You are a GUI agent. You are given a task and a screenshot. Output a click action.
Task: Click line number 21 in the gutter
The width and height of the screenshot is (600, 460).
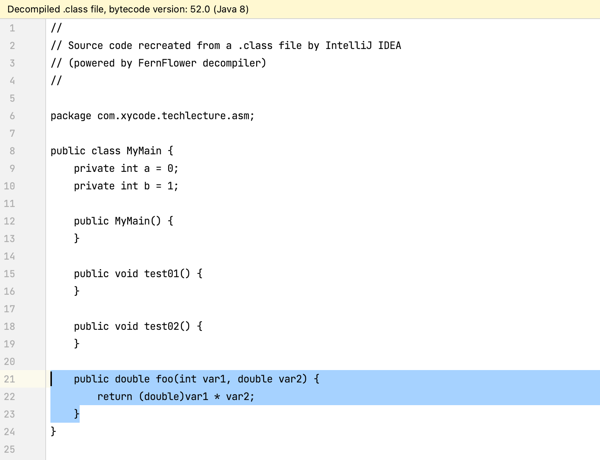click(x=10, y=379)
